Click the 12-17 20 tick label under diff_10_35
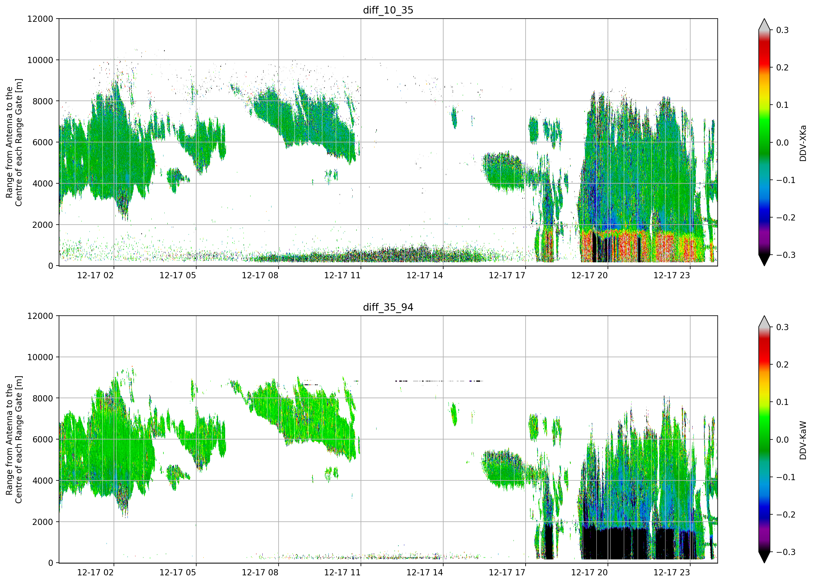This screenshot has height=583, width=813. [x=589, y=275]
